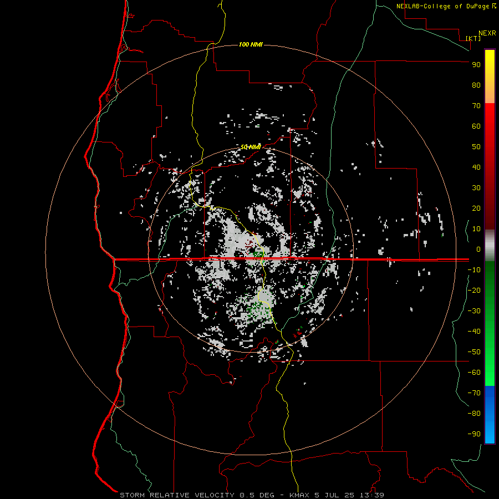Click the KMAX 5 JUL 25 13:39 timestamp text
Image resolution: width=499 pixels, height=499 pixels.
click(x=337, y=495)
